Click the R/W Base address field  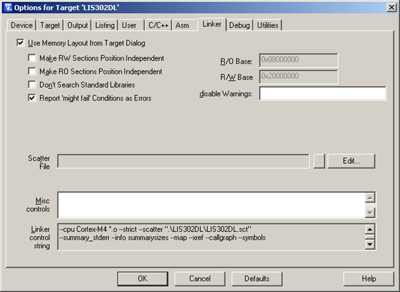(298, 76)
